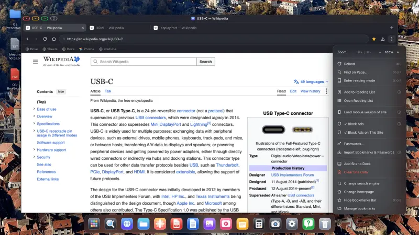The image size is (419, 235).
Task: Show info for Add to Reading List
Action: pyautogui.click(x=399, y=92)
